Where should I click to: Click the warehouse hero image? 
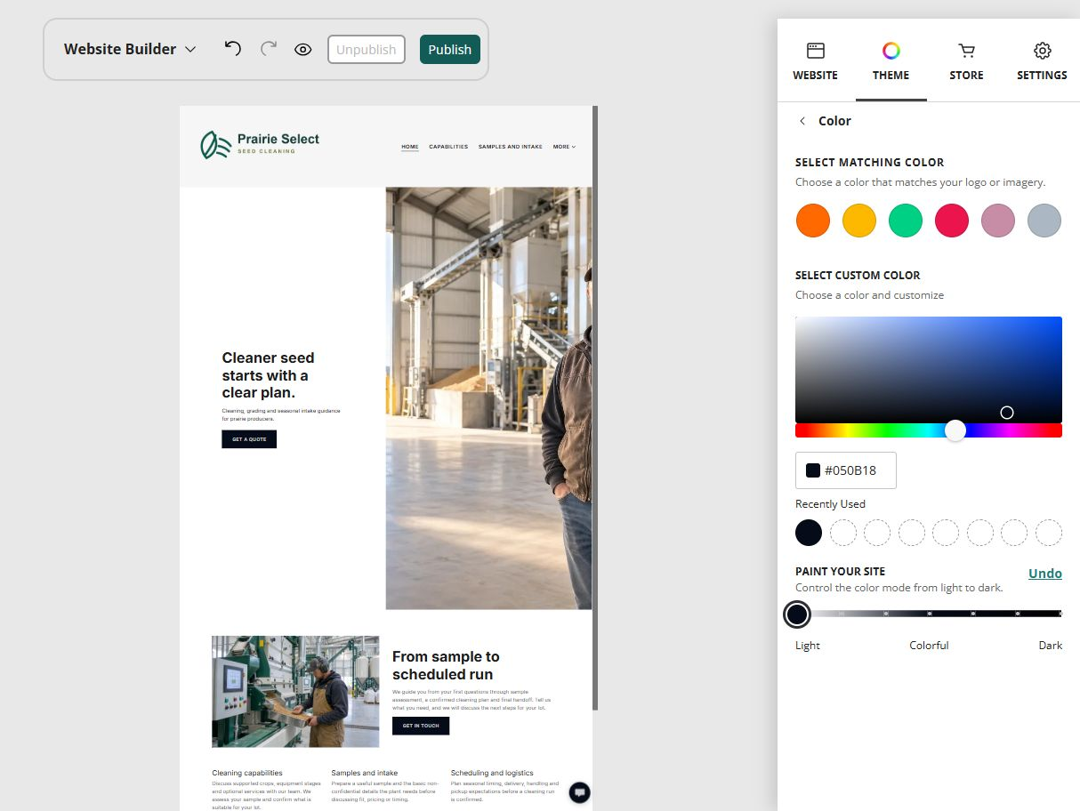[488, 398]
